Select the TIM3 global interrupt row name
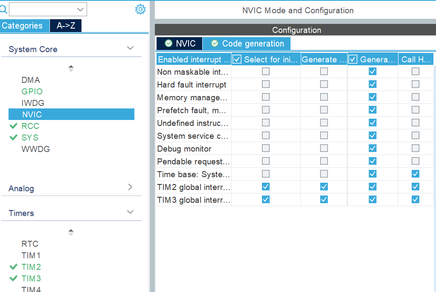The height and width of the screenshot is (292, 436). (x=194, y=200)
